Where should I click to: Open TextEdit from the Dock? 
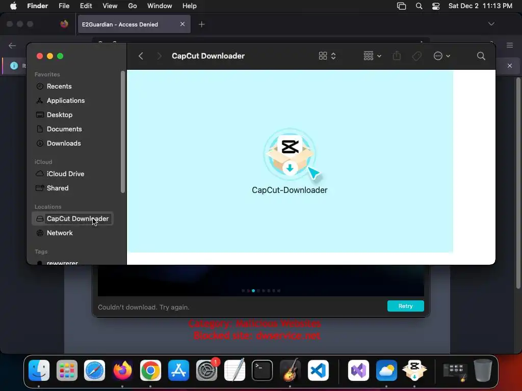234,371
